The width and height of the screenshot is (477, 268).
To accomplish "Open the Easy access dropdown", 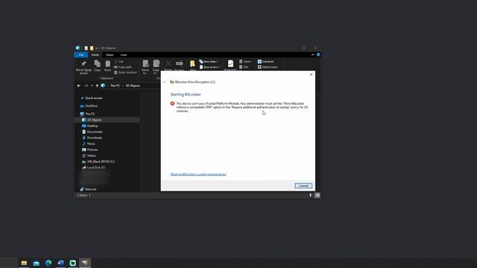I will click(x=210, y=67).
